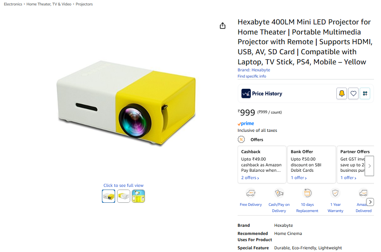Open Projectors breadcrumb link
This screenshot has height=252, width=381.
click(84, 4)
